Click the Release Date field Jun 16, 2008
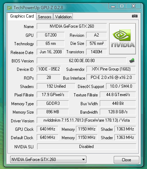 coord(51,52)
